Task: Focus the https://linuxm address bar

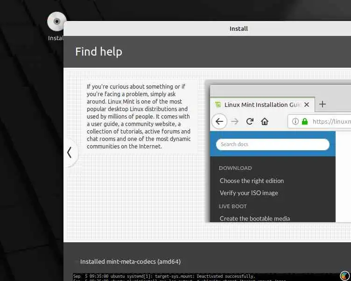Action: point(319,121)
